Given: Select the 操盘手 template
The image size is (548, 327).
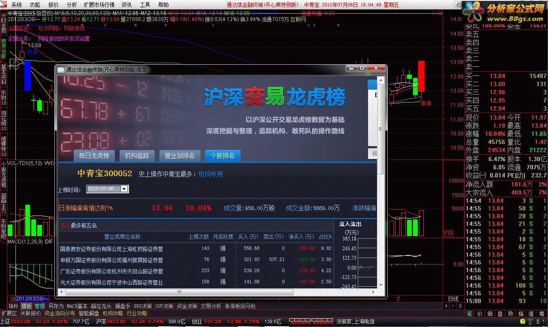Looking at the screenshot, I should click(x=123, y=306).
